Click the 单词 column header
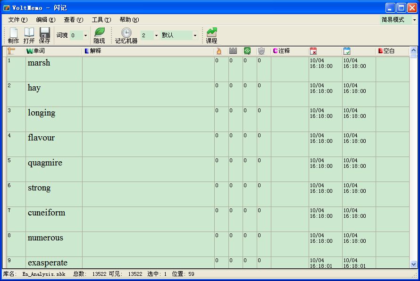 click(x=54, y=51)
